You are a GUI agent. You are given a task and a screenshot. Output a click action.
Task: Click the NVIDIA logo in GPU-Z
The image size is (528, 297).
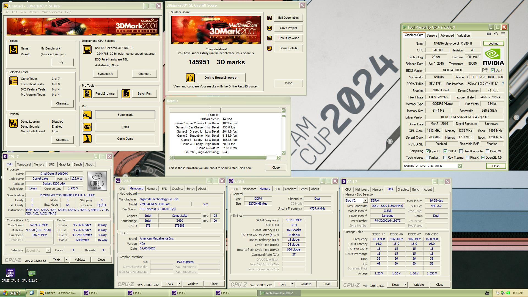494,57
